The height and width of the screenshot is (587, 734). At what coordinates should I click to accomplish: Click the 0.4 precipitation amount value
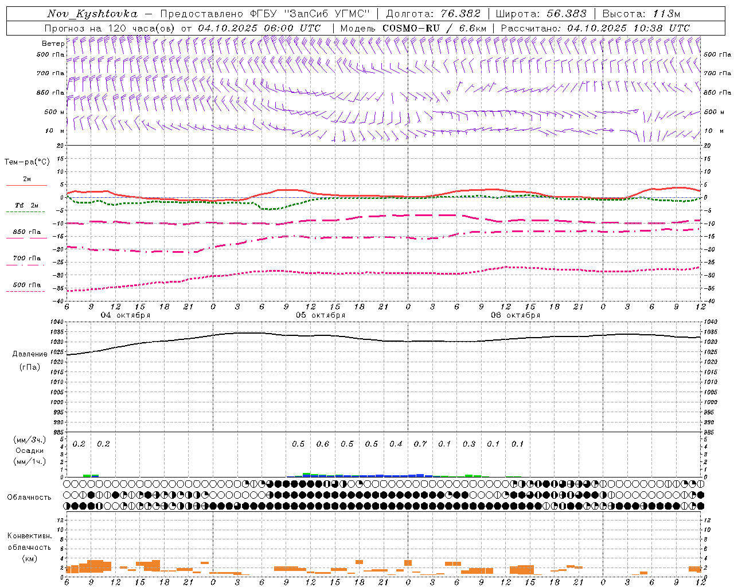(396, 444)
